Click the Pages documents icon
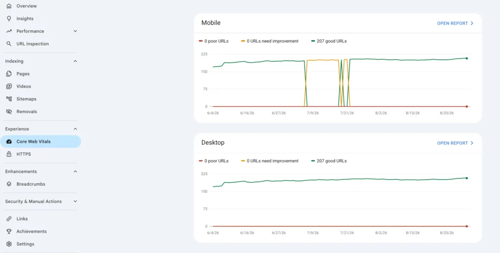 tap(9, 74)
